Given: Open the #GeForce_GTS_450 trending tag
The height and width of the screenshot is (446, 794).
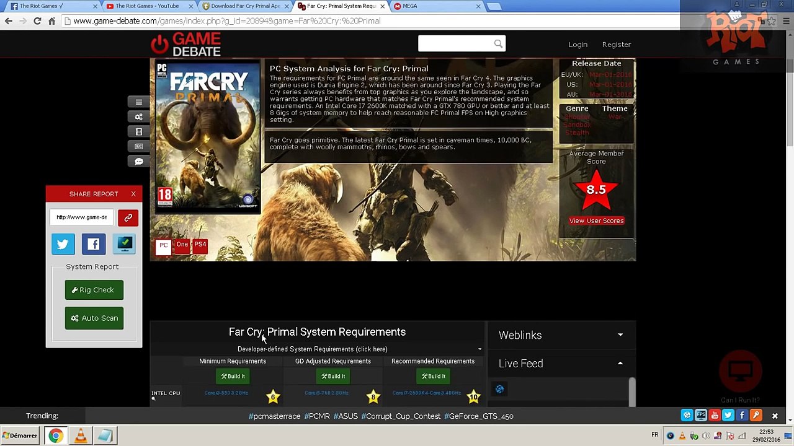Looking at the screenshot, I should click(x=479, y=416).
